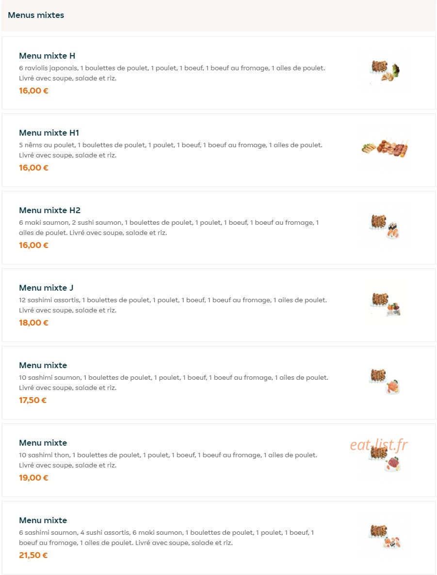
Task: Choose the 21,50 € price label
Action: [x=33, y=555]
